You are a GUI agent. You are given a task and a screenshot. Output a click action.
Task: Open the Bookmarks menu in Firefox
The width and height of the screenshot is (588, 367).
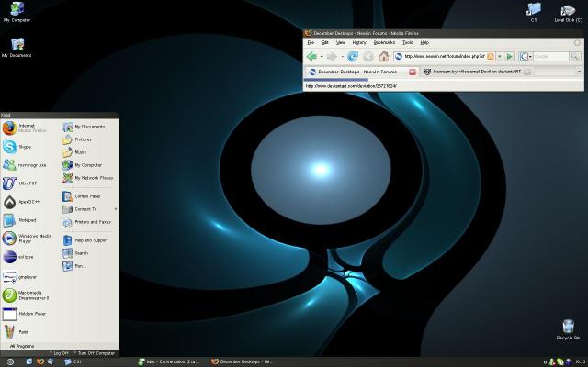point(384,43)
